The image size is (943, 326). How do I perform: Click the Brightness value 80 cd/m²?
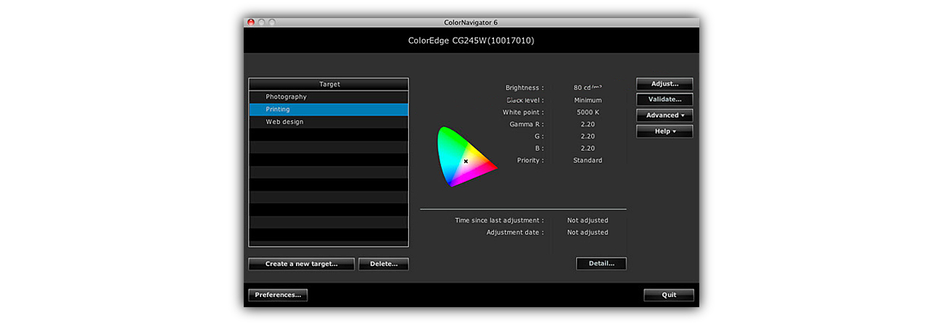tap(588, 88)
